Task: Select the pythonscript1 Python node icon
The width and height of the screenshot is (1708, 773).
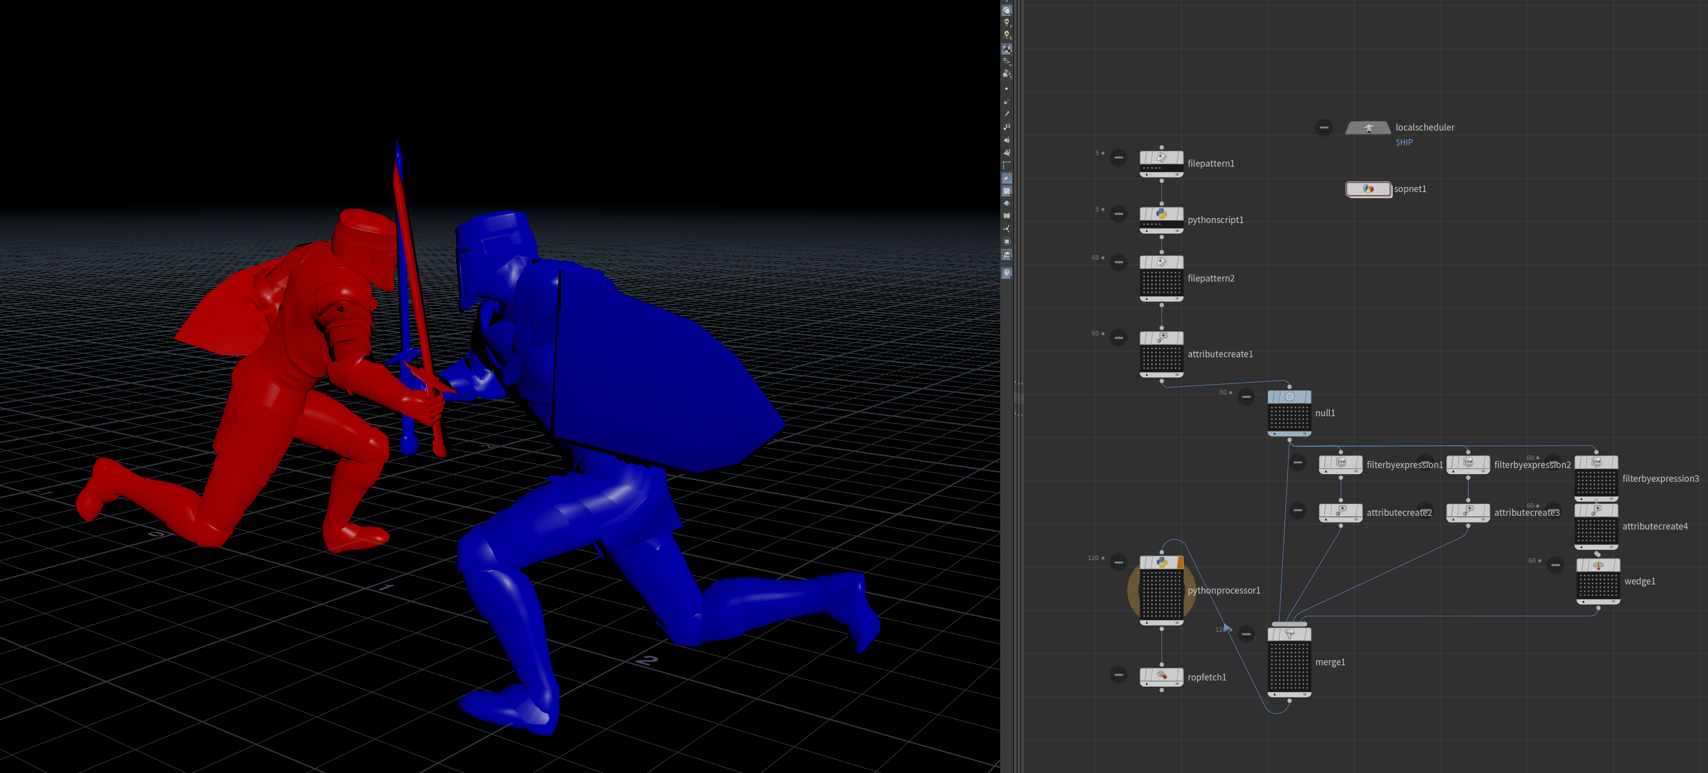Action: coord(1161,214)
